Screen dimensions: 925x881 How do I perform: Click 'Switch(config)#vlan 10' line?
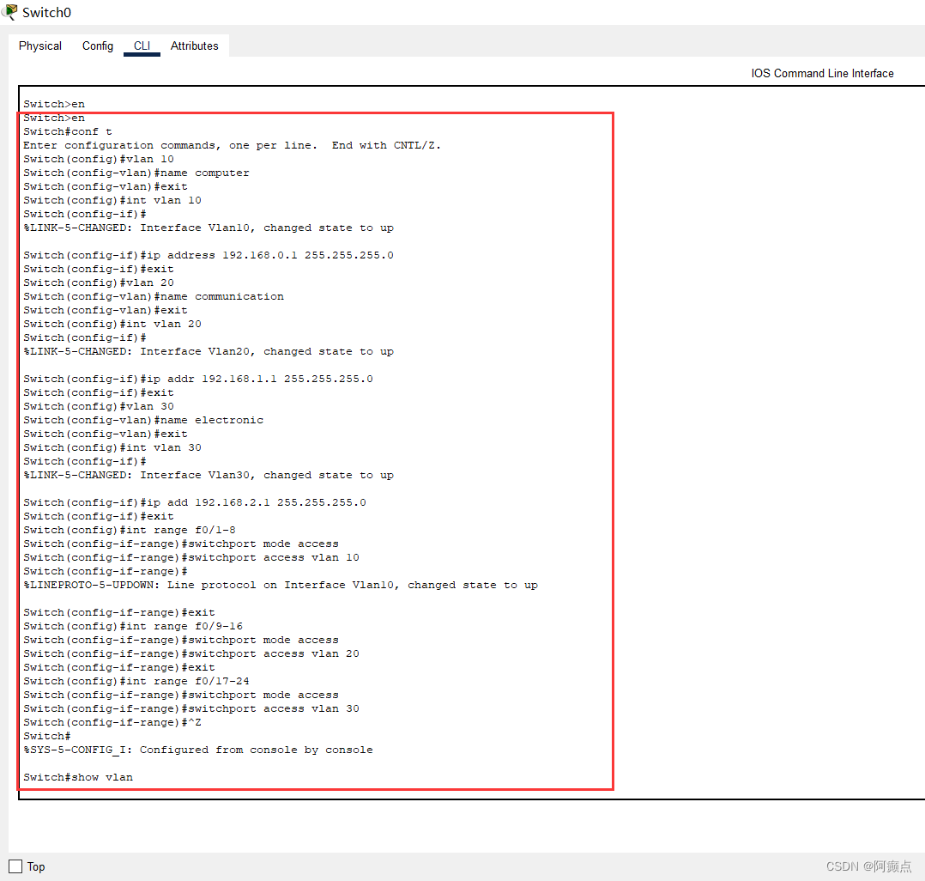tap(99, 159)
